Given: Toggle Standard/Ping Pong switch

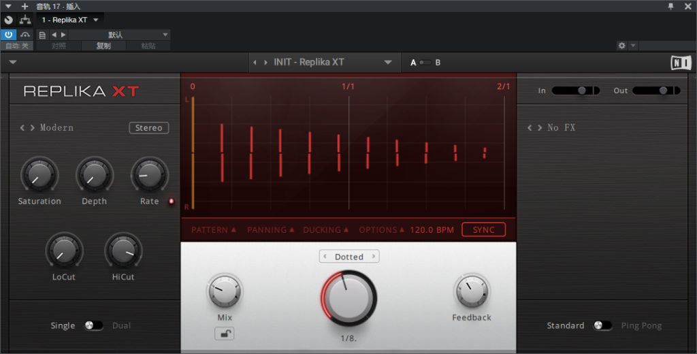Looking at the screenshot, I should 603,325.
